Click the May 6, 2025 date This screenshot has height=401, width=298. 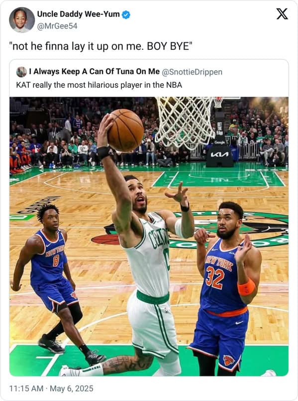72,389
